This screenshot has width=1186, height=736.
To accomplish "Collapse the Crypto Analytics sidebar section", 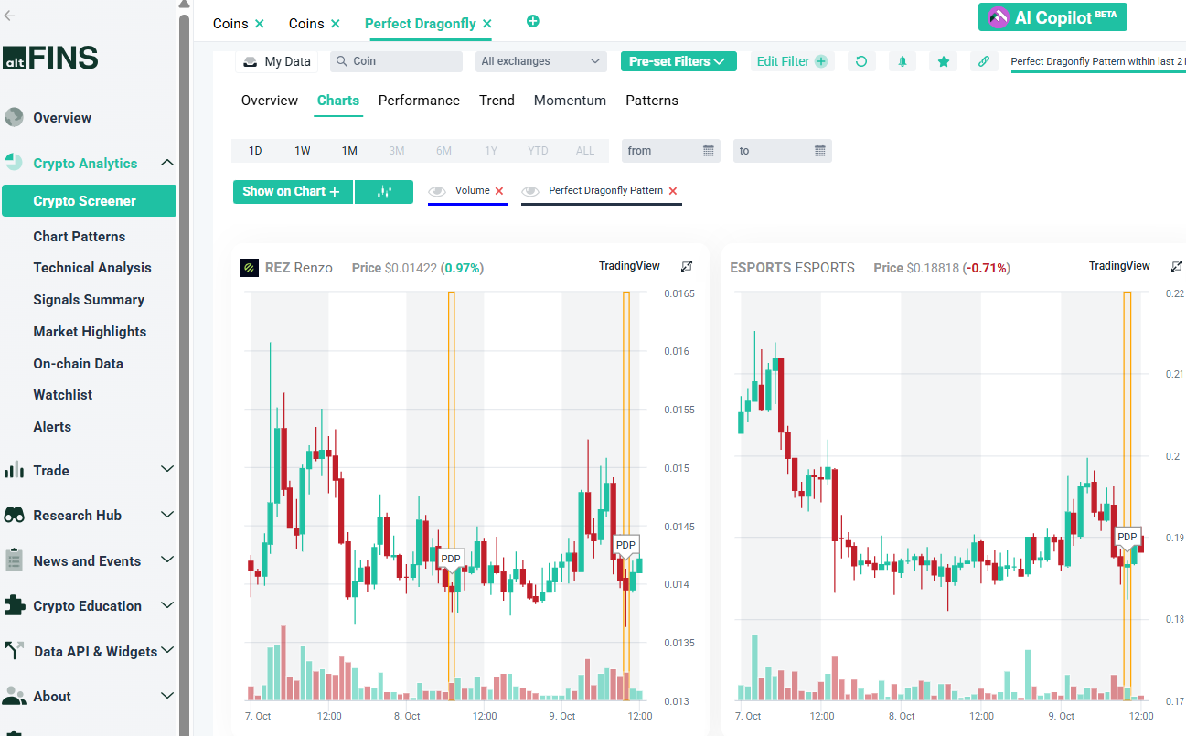I will (166, 163).
